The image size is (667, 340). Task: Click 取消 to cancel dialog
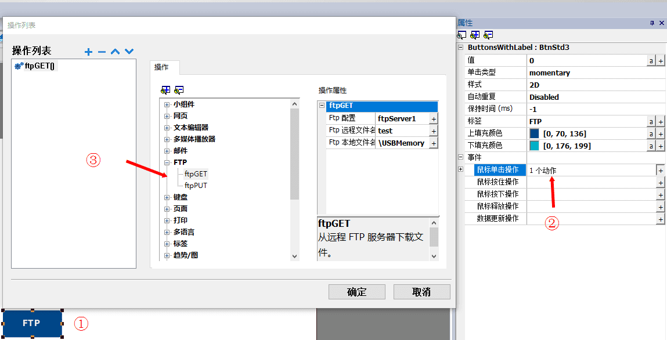pos(421,292)
